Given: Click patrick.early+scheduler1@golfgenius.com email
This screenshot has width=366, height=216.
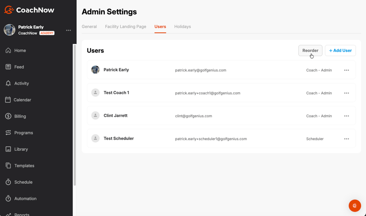Looking at the screenshot, I should [x=211, y=139].
